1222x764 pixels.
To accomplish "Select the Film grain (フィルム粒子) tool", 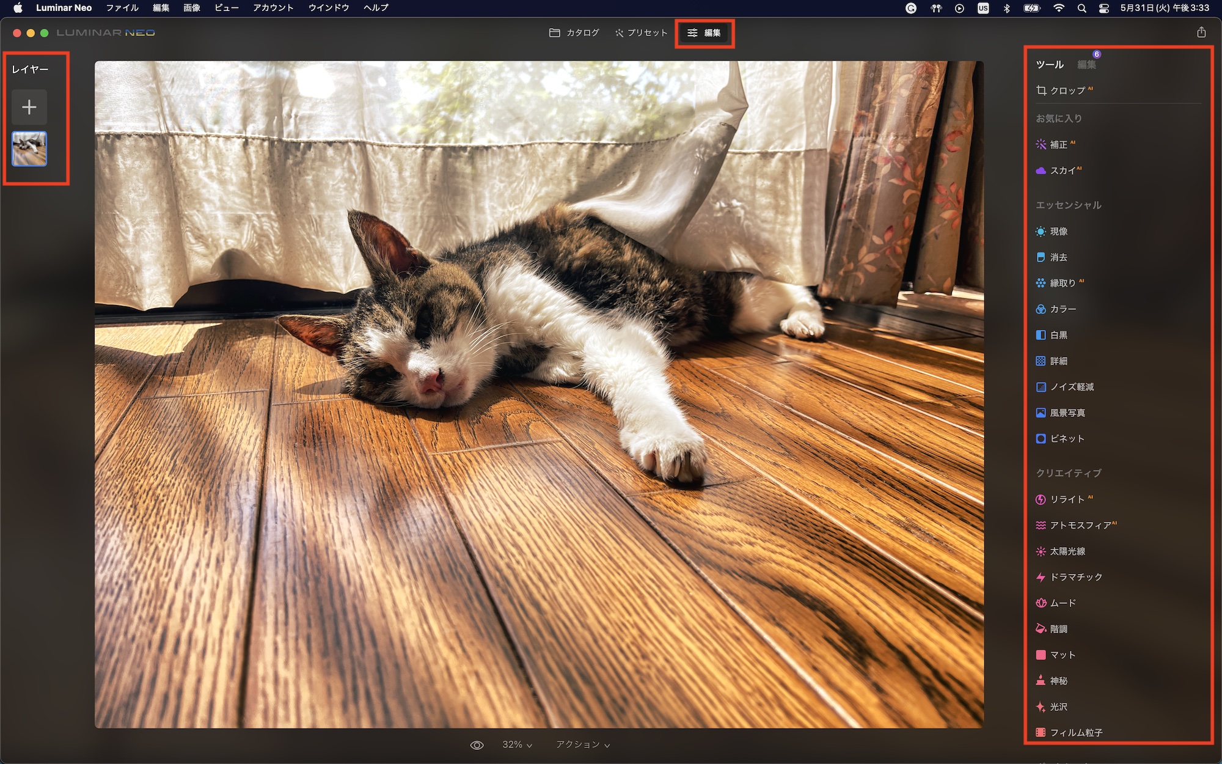I will click(1075, 732).
